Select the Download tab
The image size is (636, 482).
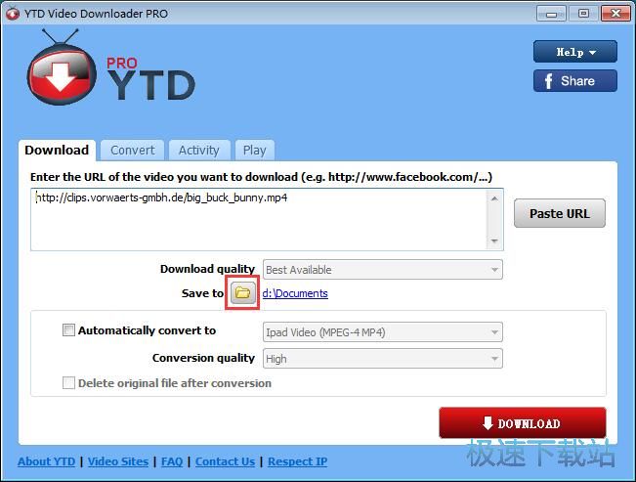point(57,150)
